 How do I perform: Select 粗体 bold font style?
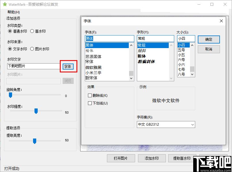click(142, 56)
